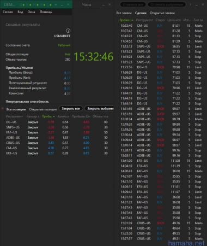Screen dimensions: 207x246
Task: Open the Помощь menu
Action: (46, 12)
